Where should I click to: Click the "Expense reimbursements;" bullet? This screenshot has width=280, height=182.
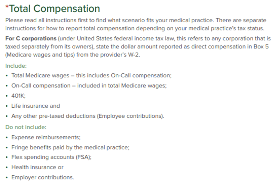46,137
